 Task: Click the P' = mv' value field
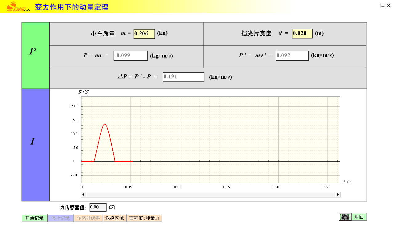point(292,56)
